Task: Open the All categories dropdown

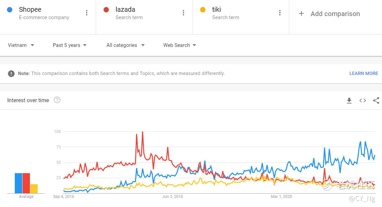Action: pyautogui.click(x=125, y=45)
